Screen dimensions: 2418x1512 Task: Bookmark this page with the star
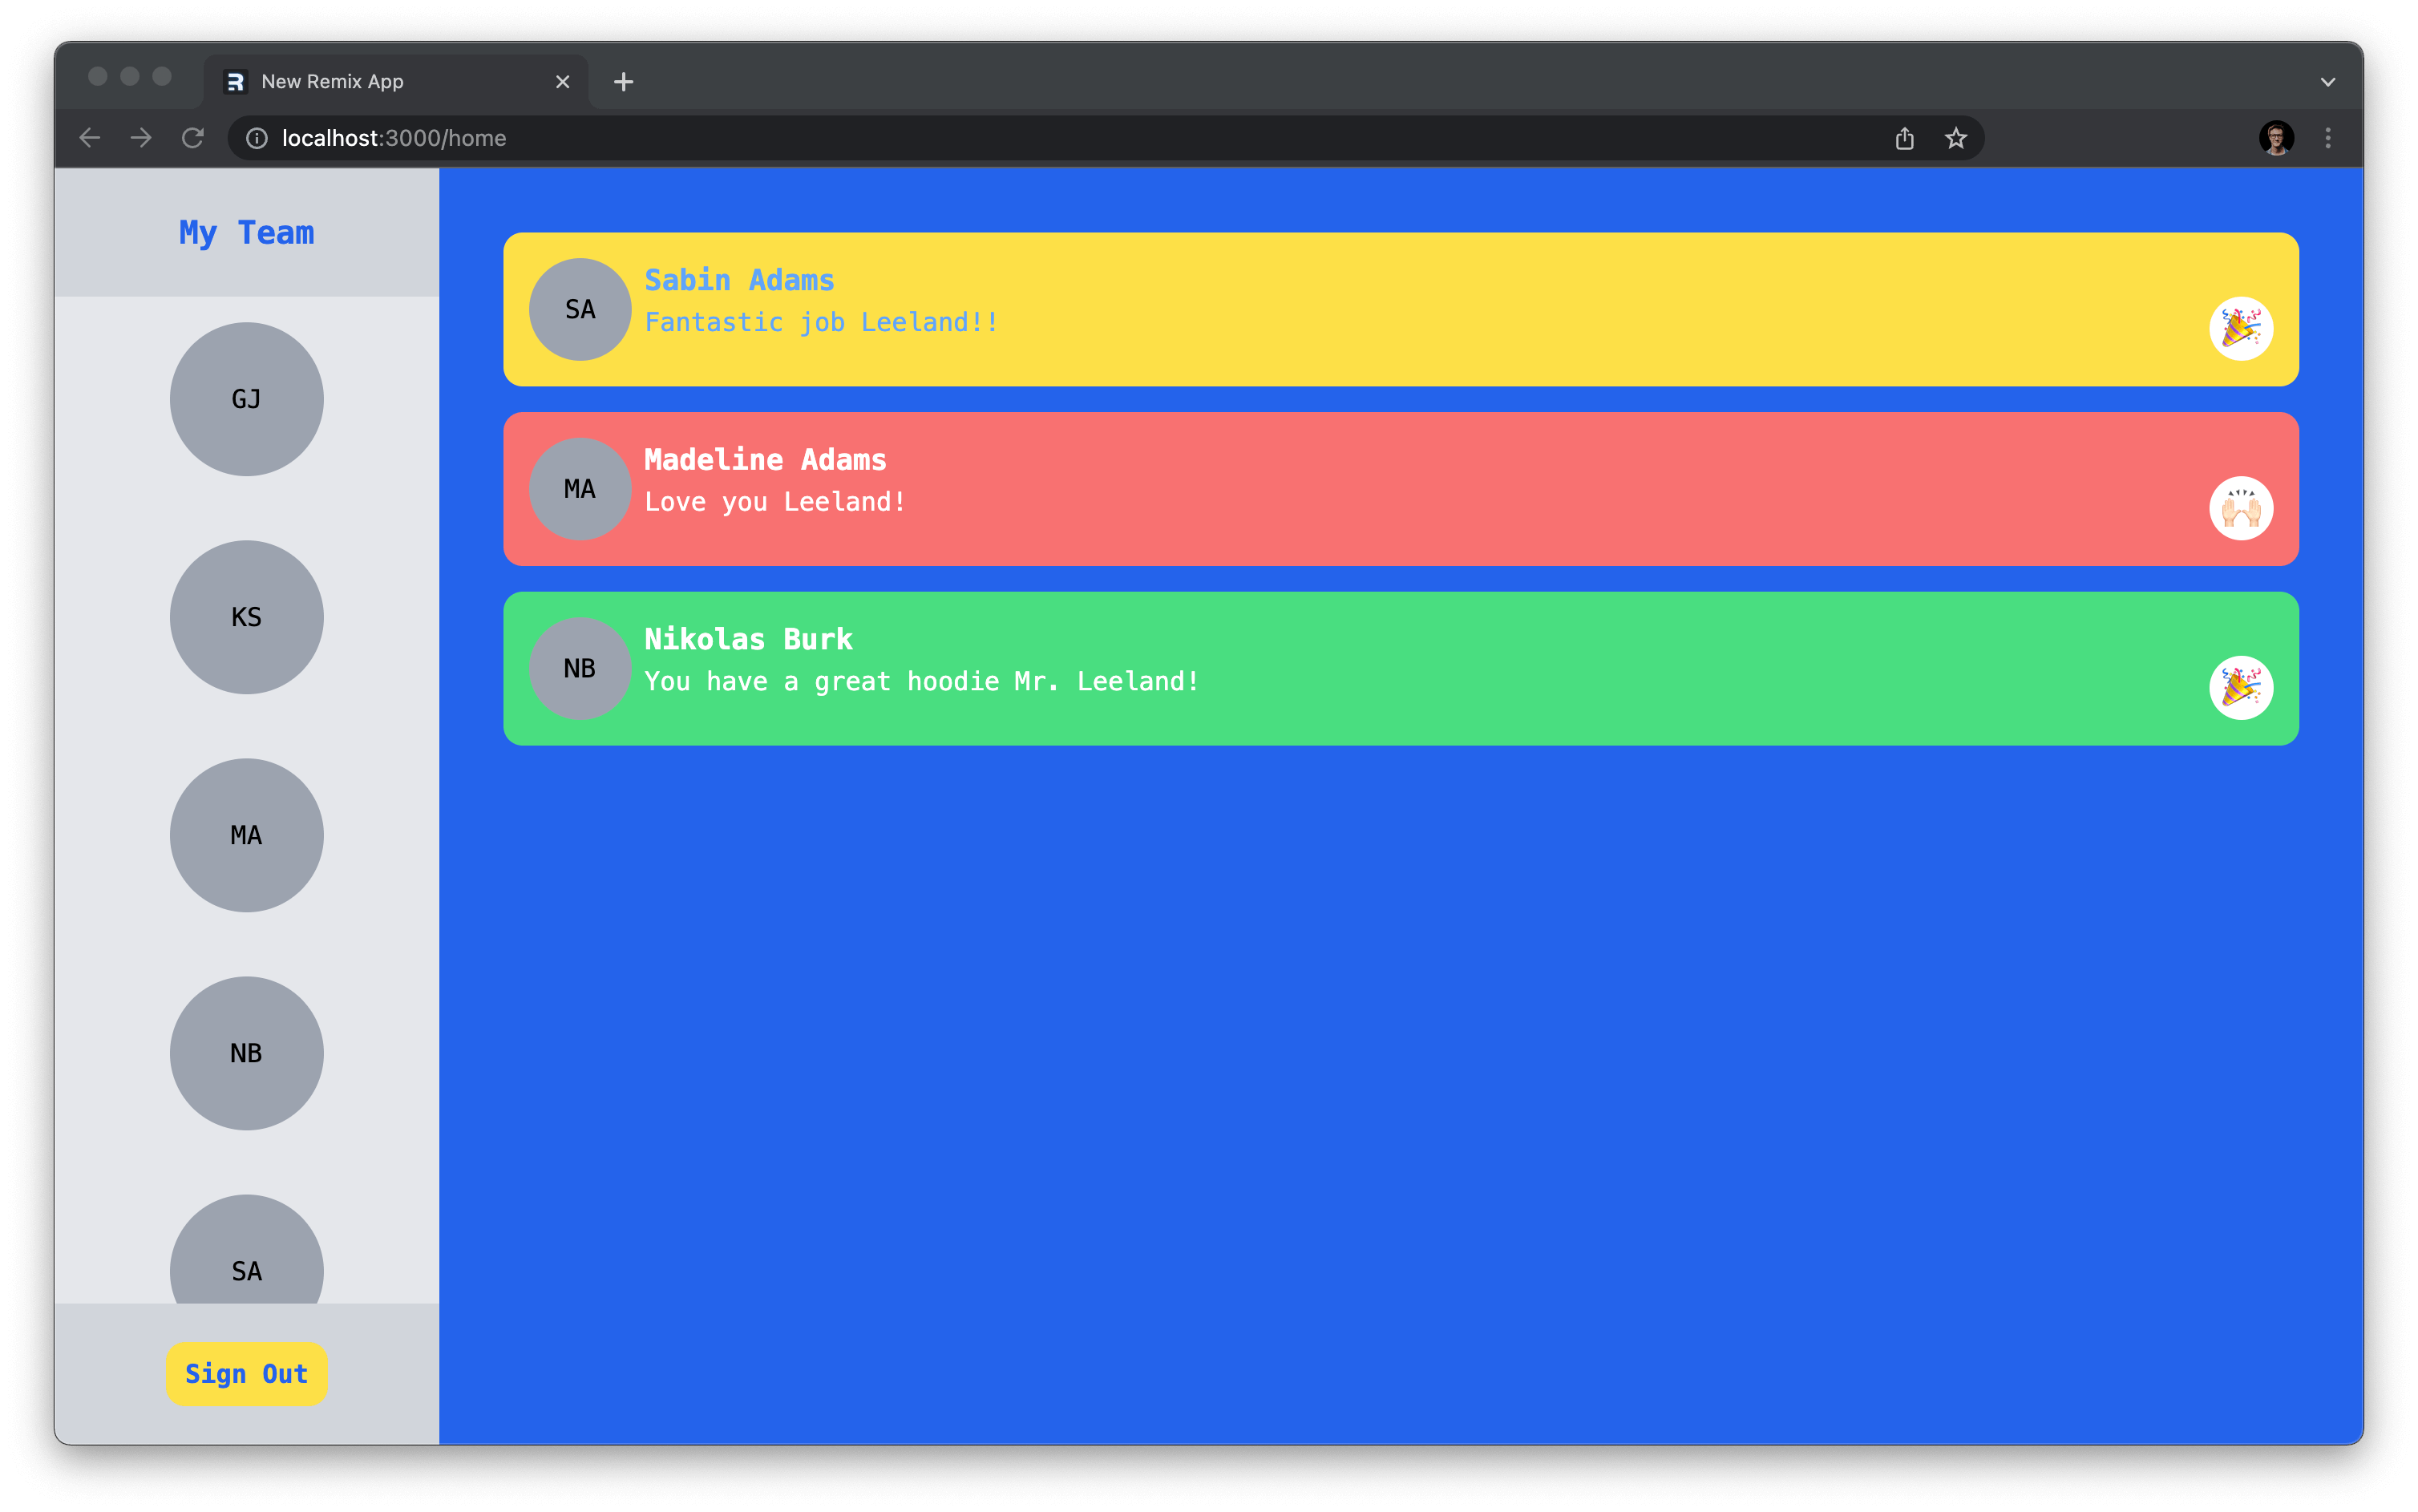pyautogui.click(x=1955, y=138)
